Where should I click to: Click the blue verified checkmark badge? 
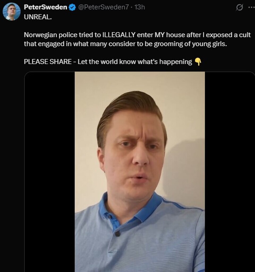(73, 7)
